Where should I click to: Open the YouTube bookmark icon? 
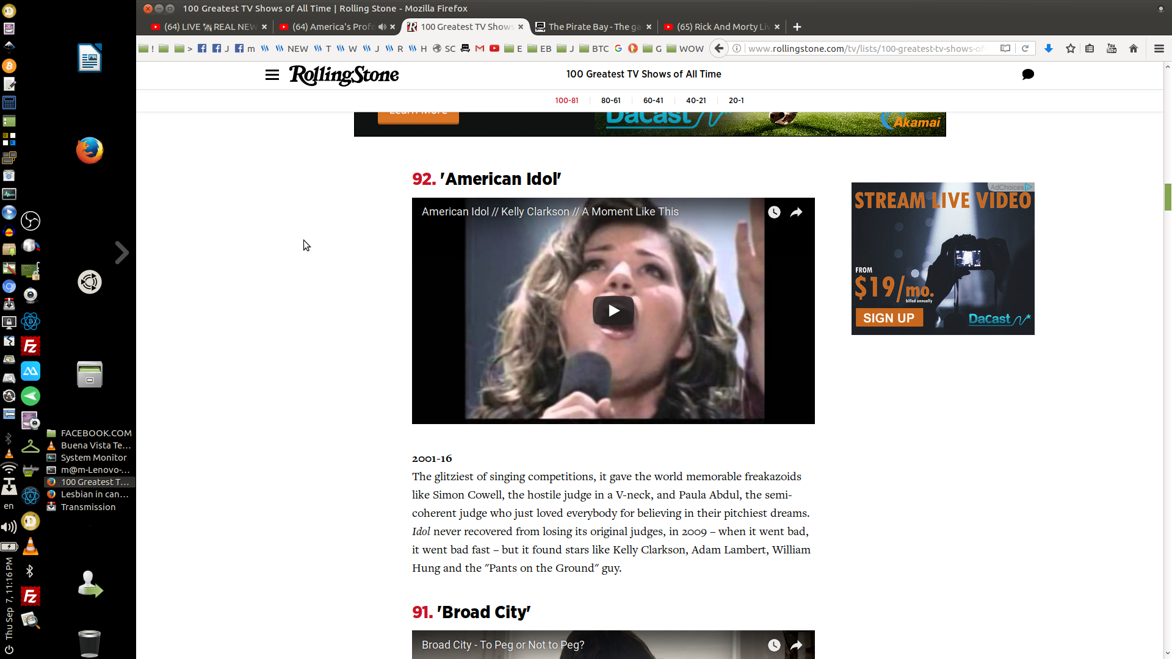click(x=494, y=48)
